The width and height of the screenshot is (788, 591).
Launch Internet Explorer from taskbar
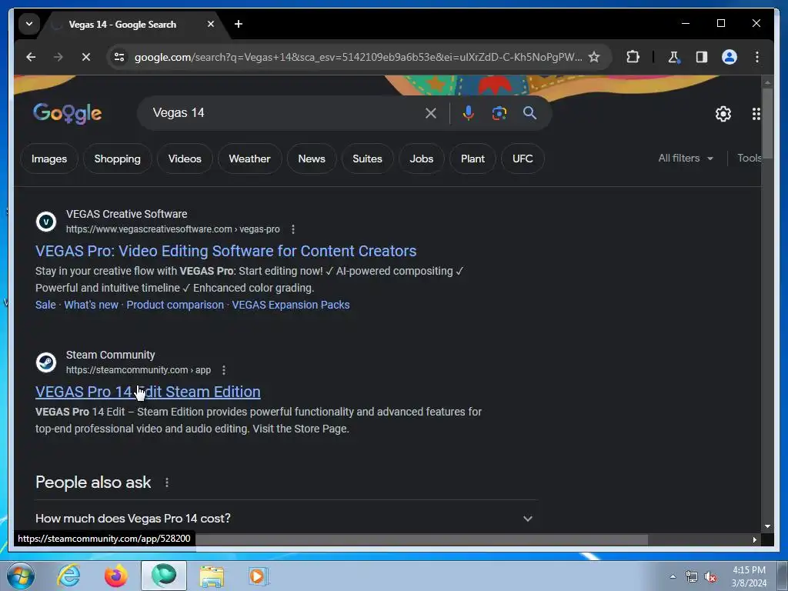(x=68, y=576)
